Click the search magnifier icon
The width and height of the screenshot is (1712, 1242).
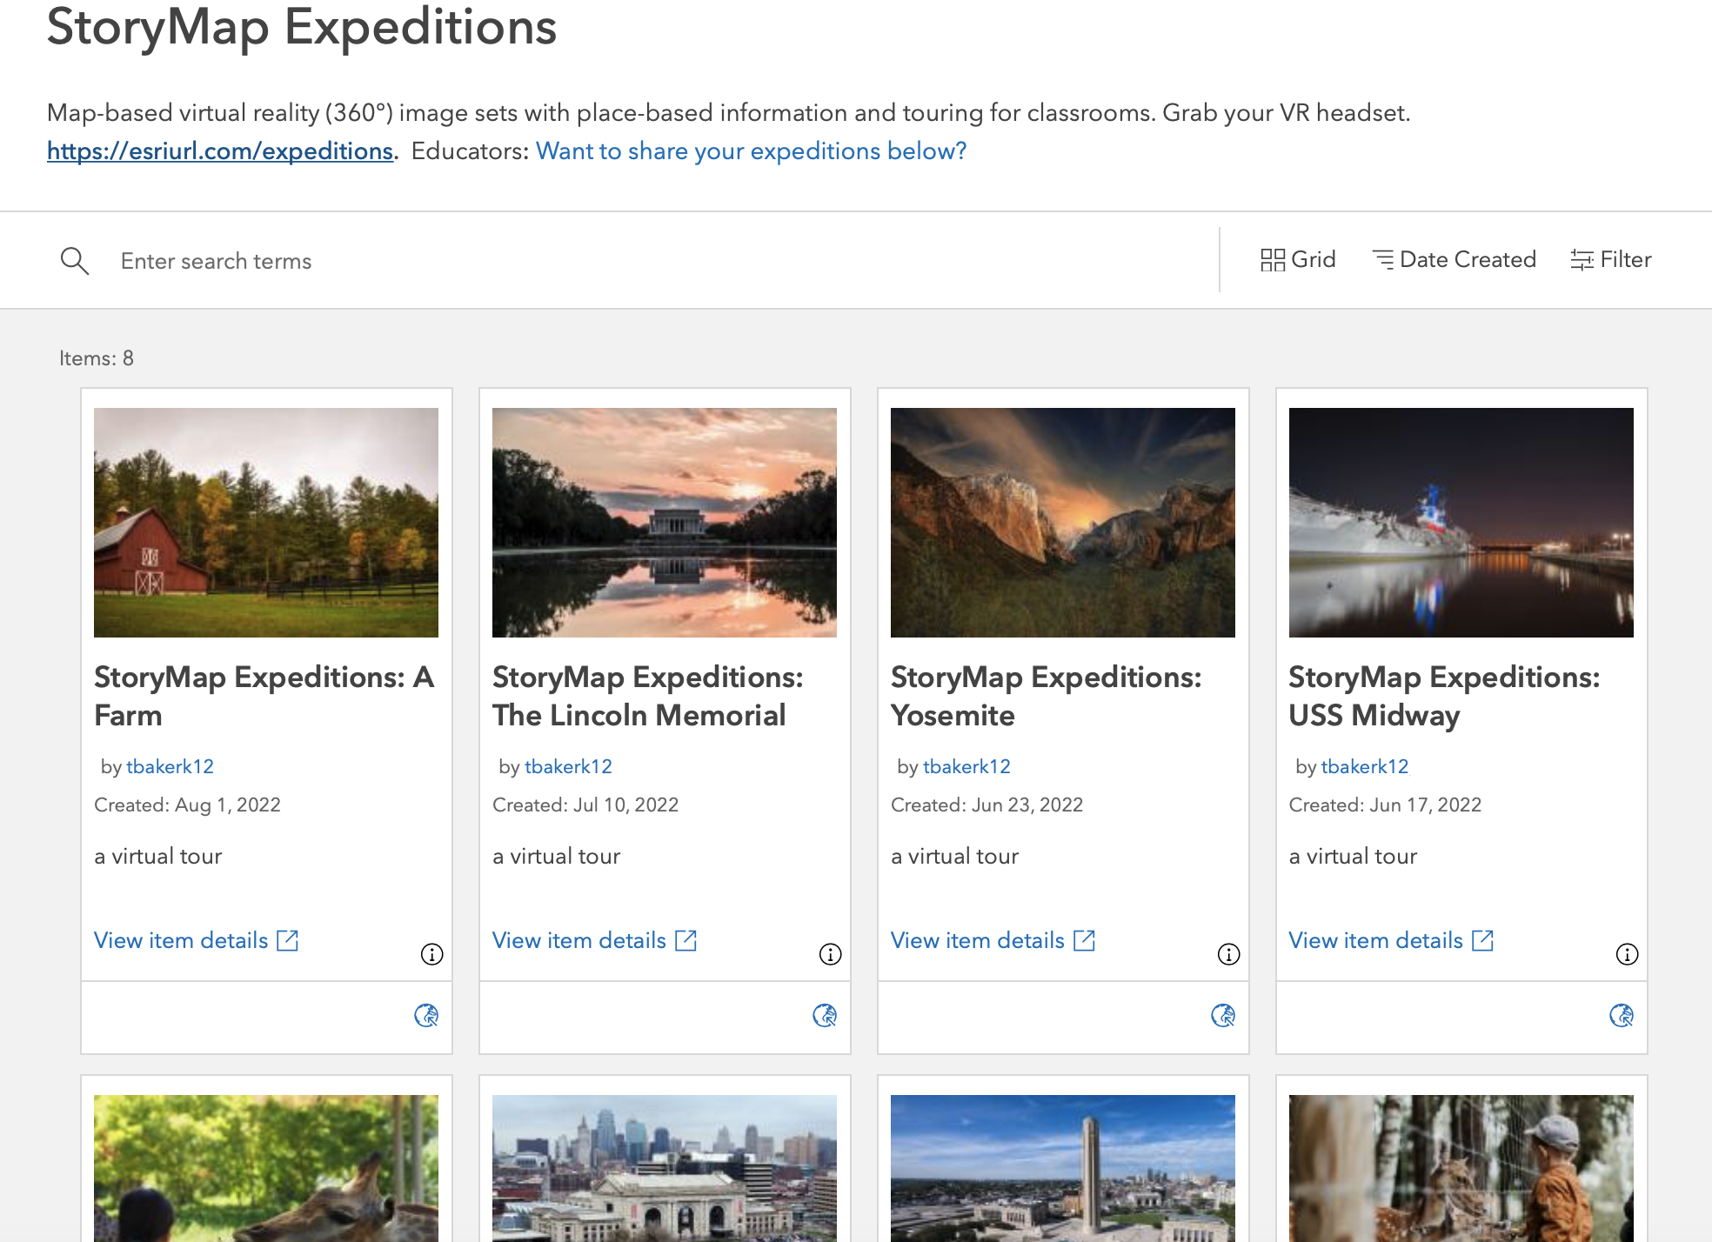(75, 261)
